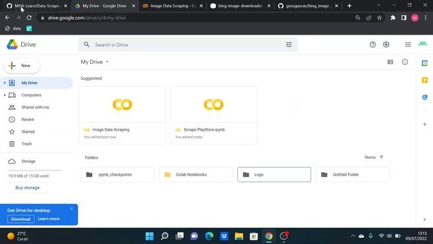Open the Calendar side panel icon
This screenshot has width=433, height=244.
pyautogui.click(x=425, y=63)
